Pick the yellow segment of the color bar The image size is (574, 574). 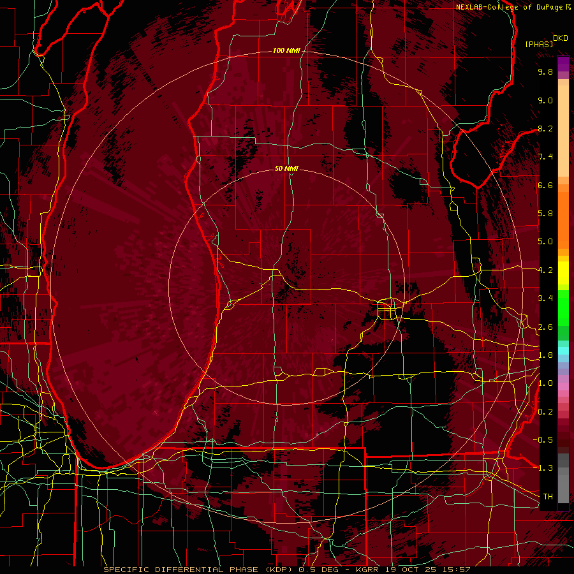point(563,273)
